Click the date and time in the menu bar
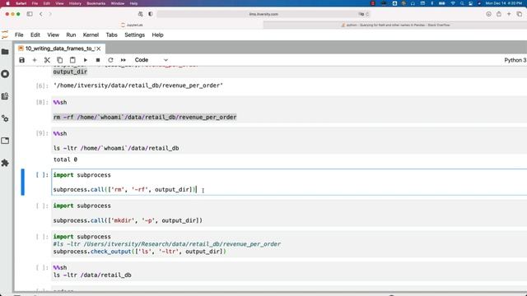 [503, 3]
